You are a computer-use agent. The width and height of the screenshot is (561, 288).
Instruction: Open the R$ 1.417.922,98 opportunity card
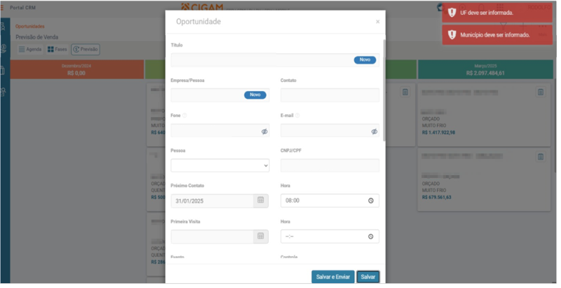pos(484,115)
